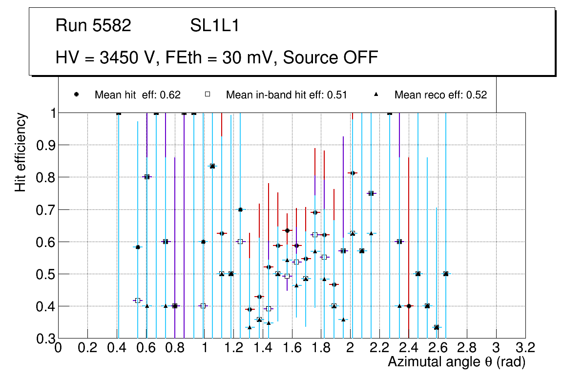Screen dimensions: 584x376
Task: Select the 'Mean in-band hit eff: 0.51' legend label
Action: [286, 95]
